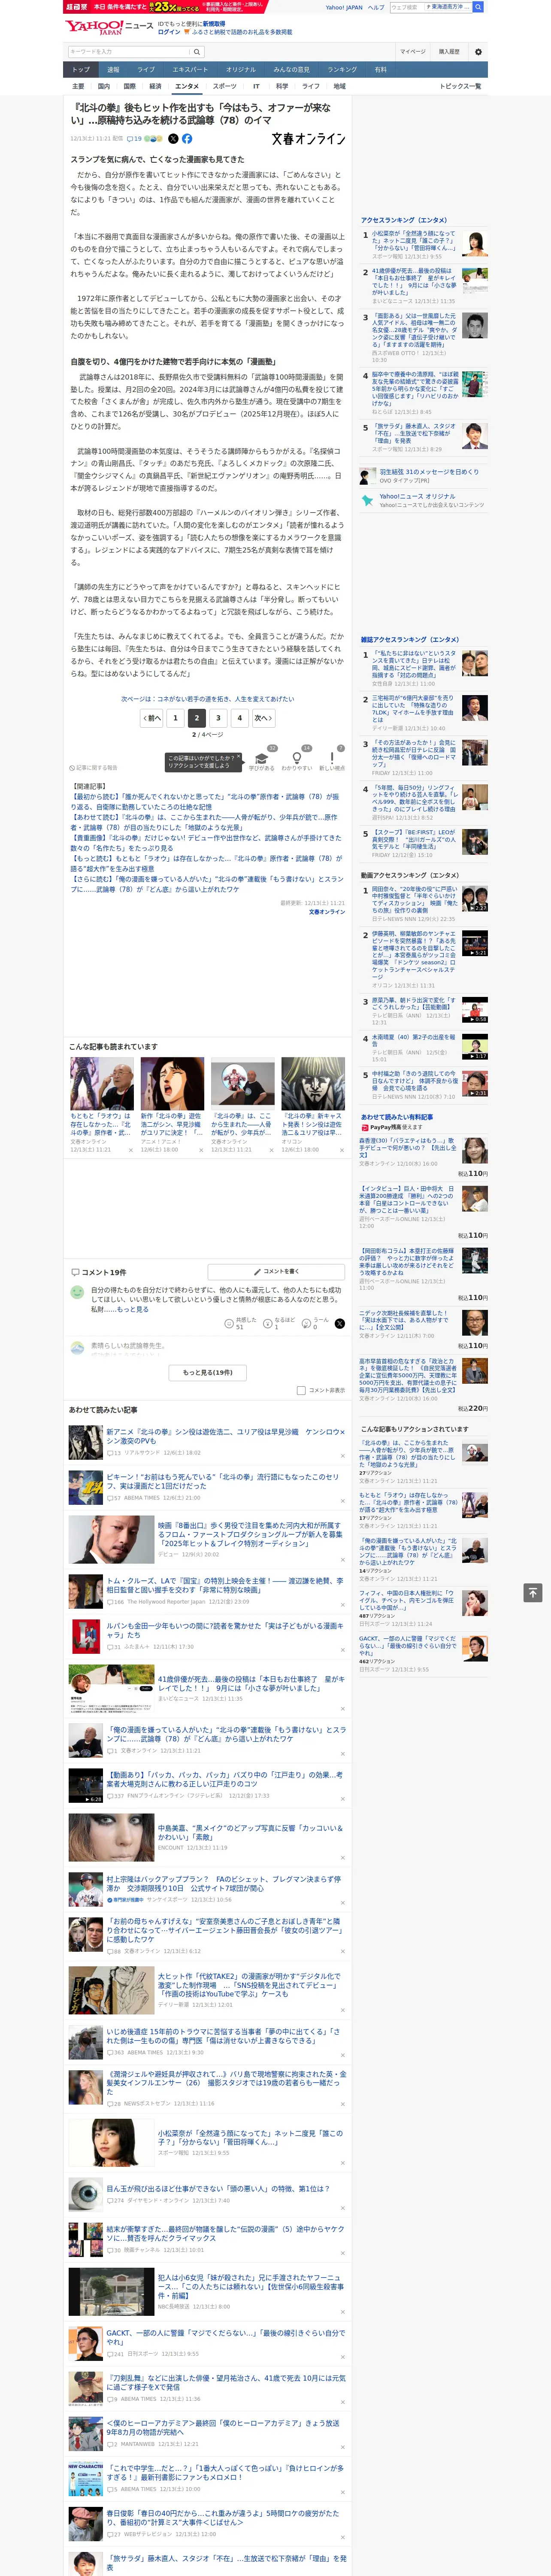The width and height of the screenshot is (551, 2576).
Task: Open the みんなの意見 navigation tab
Action: [x=292, y=70]
